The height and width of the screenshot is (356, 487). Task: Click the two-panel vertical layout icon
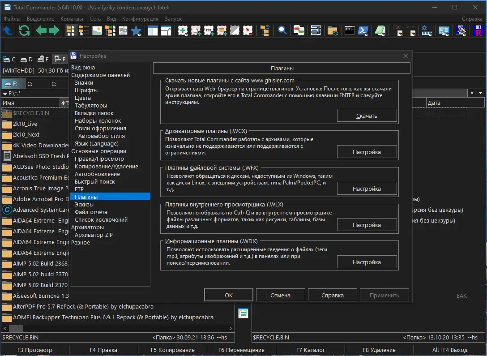point(153,30)
